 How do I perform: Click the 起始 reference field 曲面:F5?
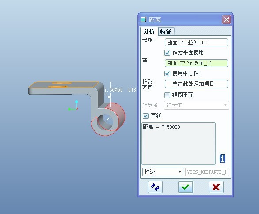[x=196, y=42]
